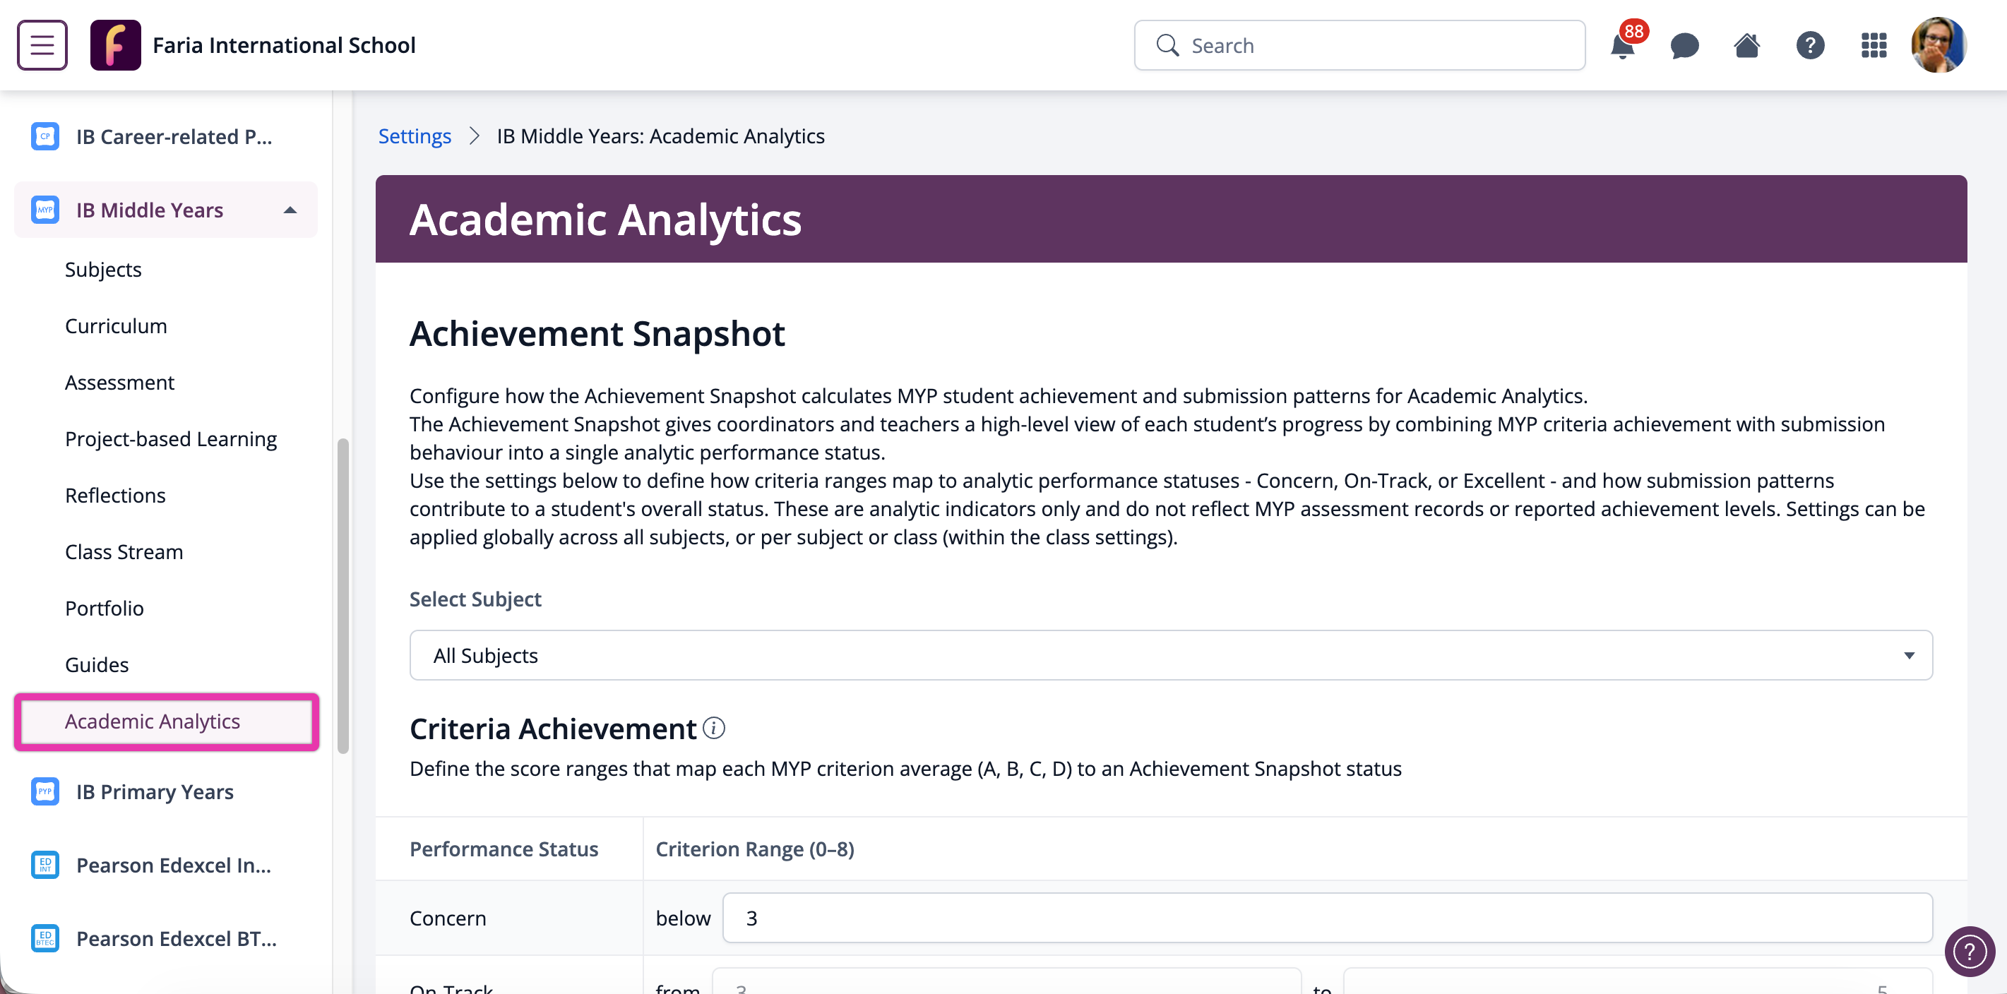Open the apps grid launcher
The image size is (2007, 994).
point(1874,45)
